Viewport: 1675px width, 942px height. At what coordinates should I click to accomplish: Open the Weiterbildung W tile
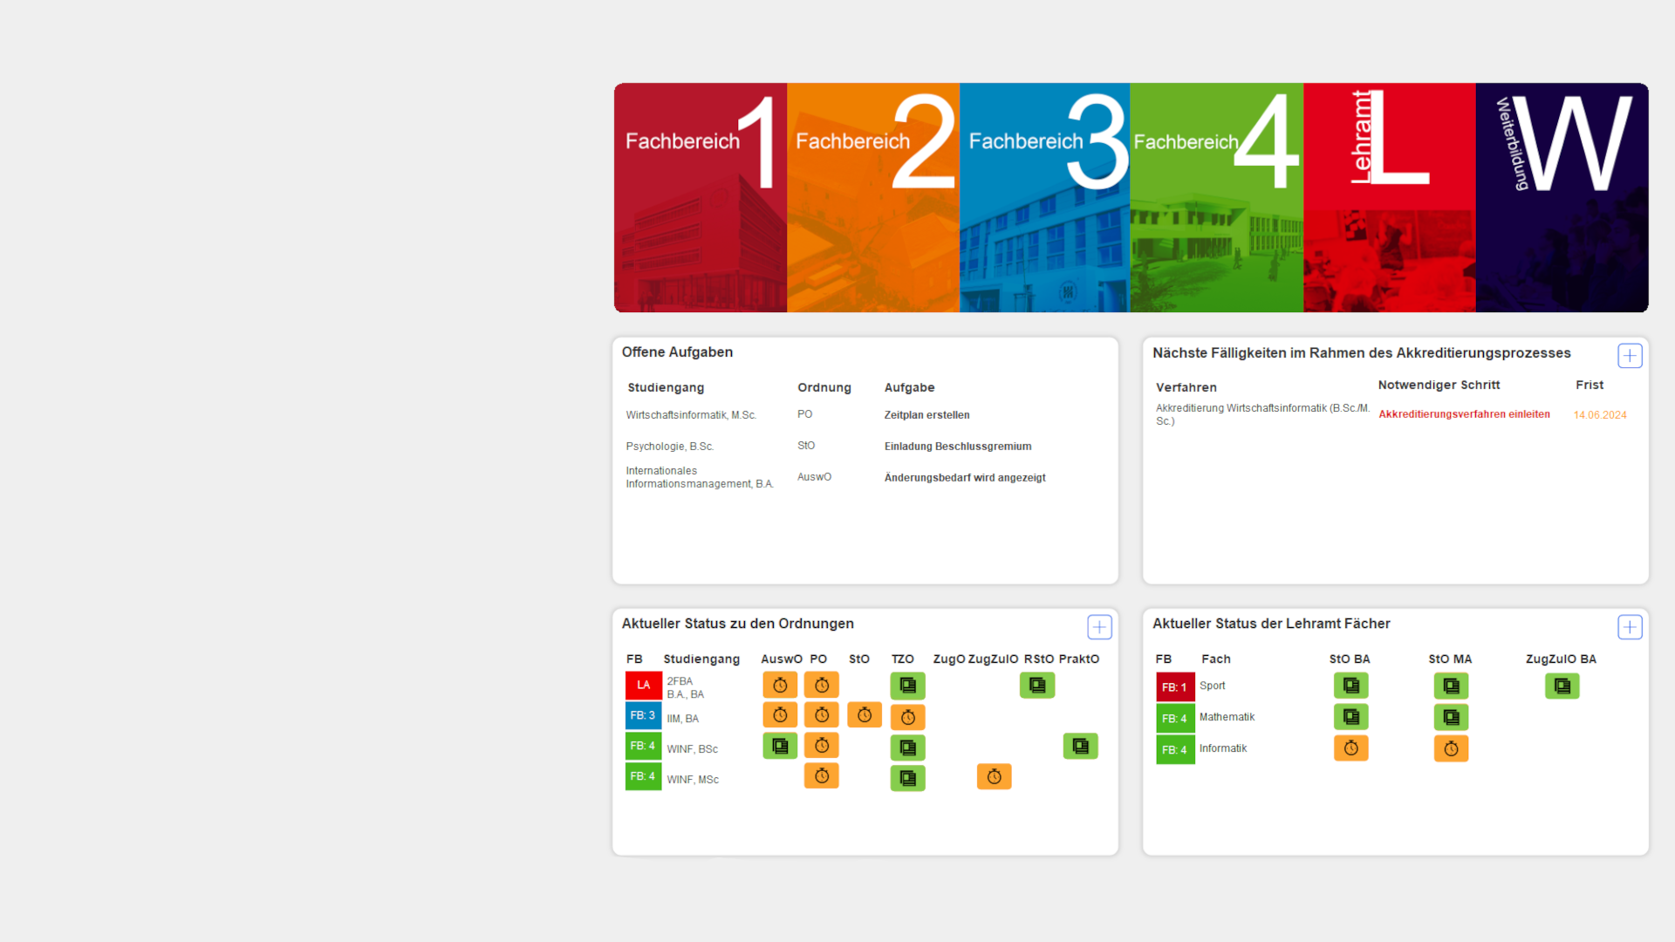(1562, 198)
